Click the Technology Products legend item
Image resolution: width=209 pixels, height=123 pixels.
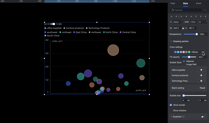pyautogui.click(x=98, y=28)
